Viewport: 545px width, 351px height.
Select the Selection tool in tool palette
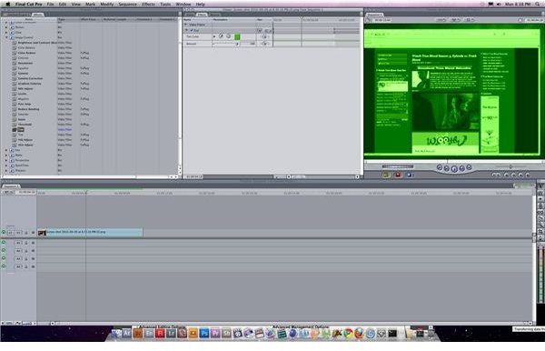tap(540, 186)
